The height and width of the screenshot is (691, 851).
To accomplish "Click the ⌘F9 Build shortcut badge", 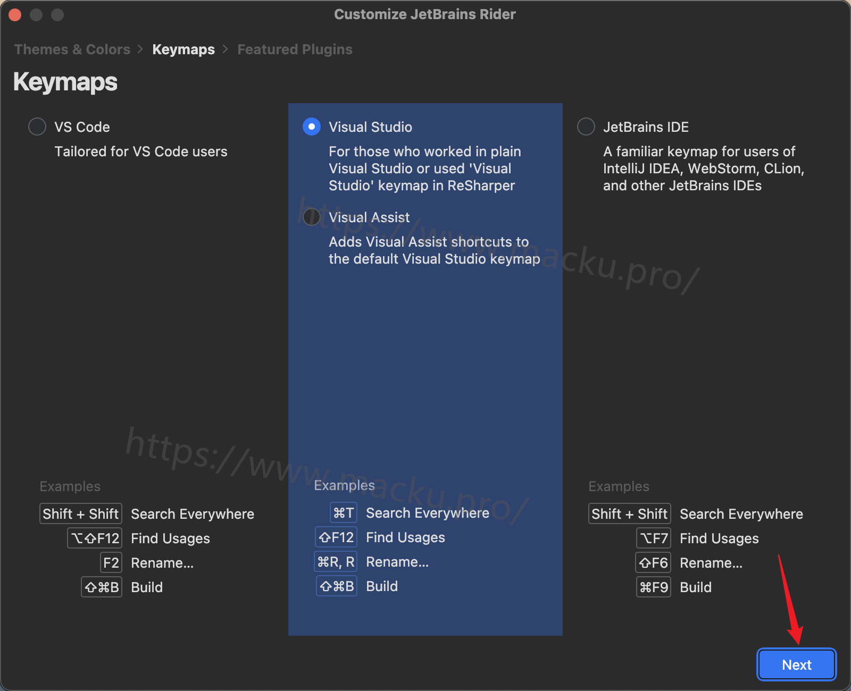I will [654, 587].
